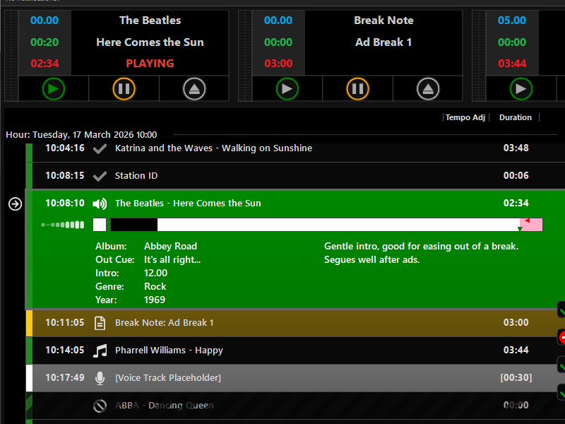Select the Katrina and the Waves log row
This screenshot has height=424, width=565.
click(295, 152)
